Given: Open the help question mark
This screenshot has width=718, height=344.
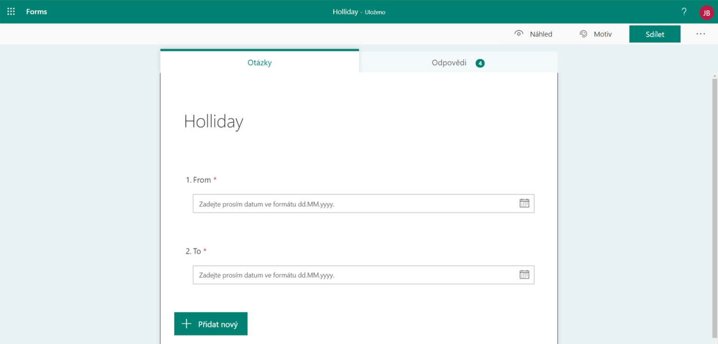Looking at the screenshot, I should click(x=684, y=12).
